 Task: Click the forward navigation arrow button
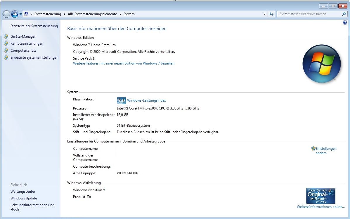(15, 14)
